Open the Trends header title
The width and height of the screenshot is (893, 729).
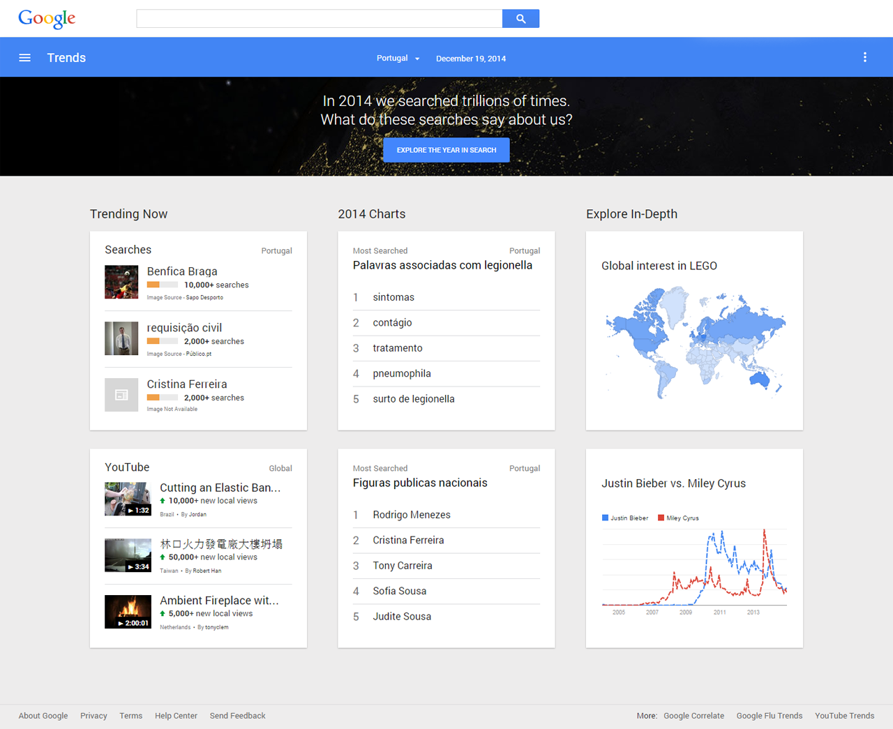click(x=66, y=58)
